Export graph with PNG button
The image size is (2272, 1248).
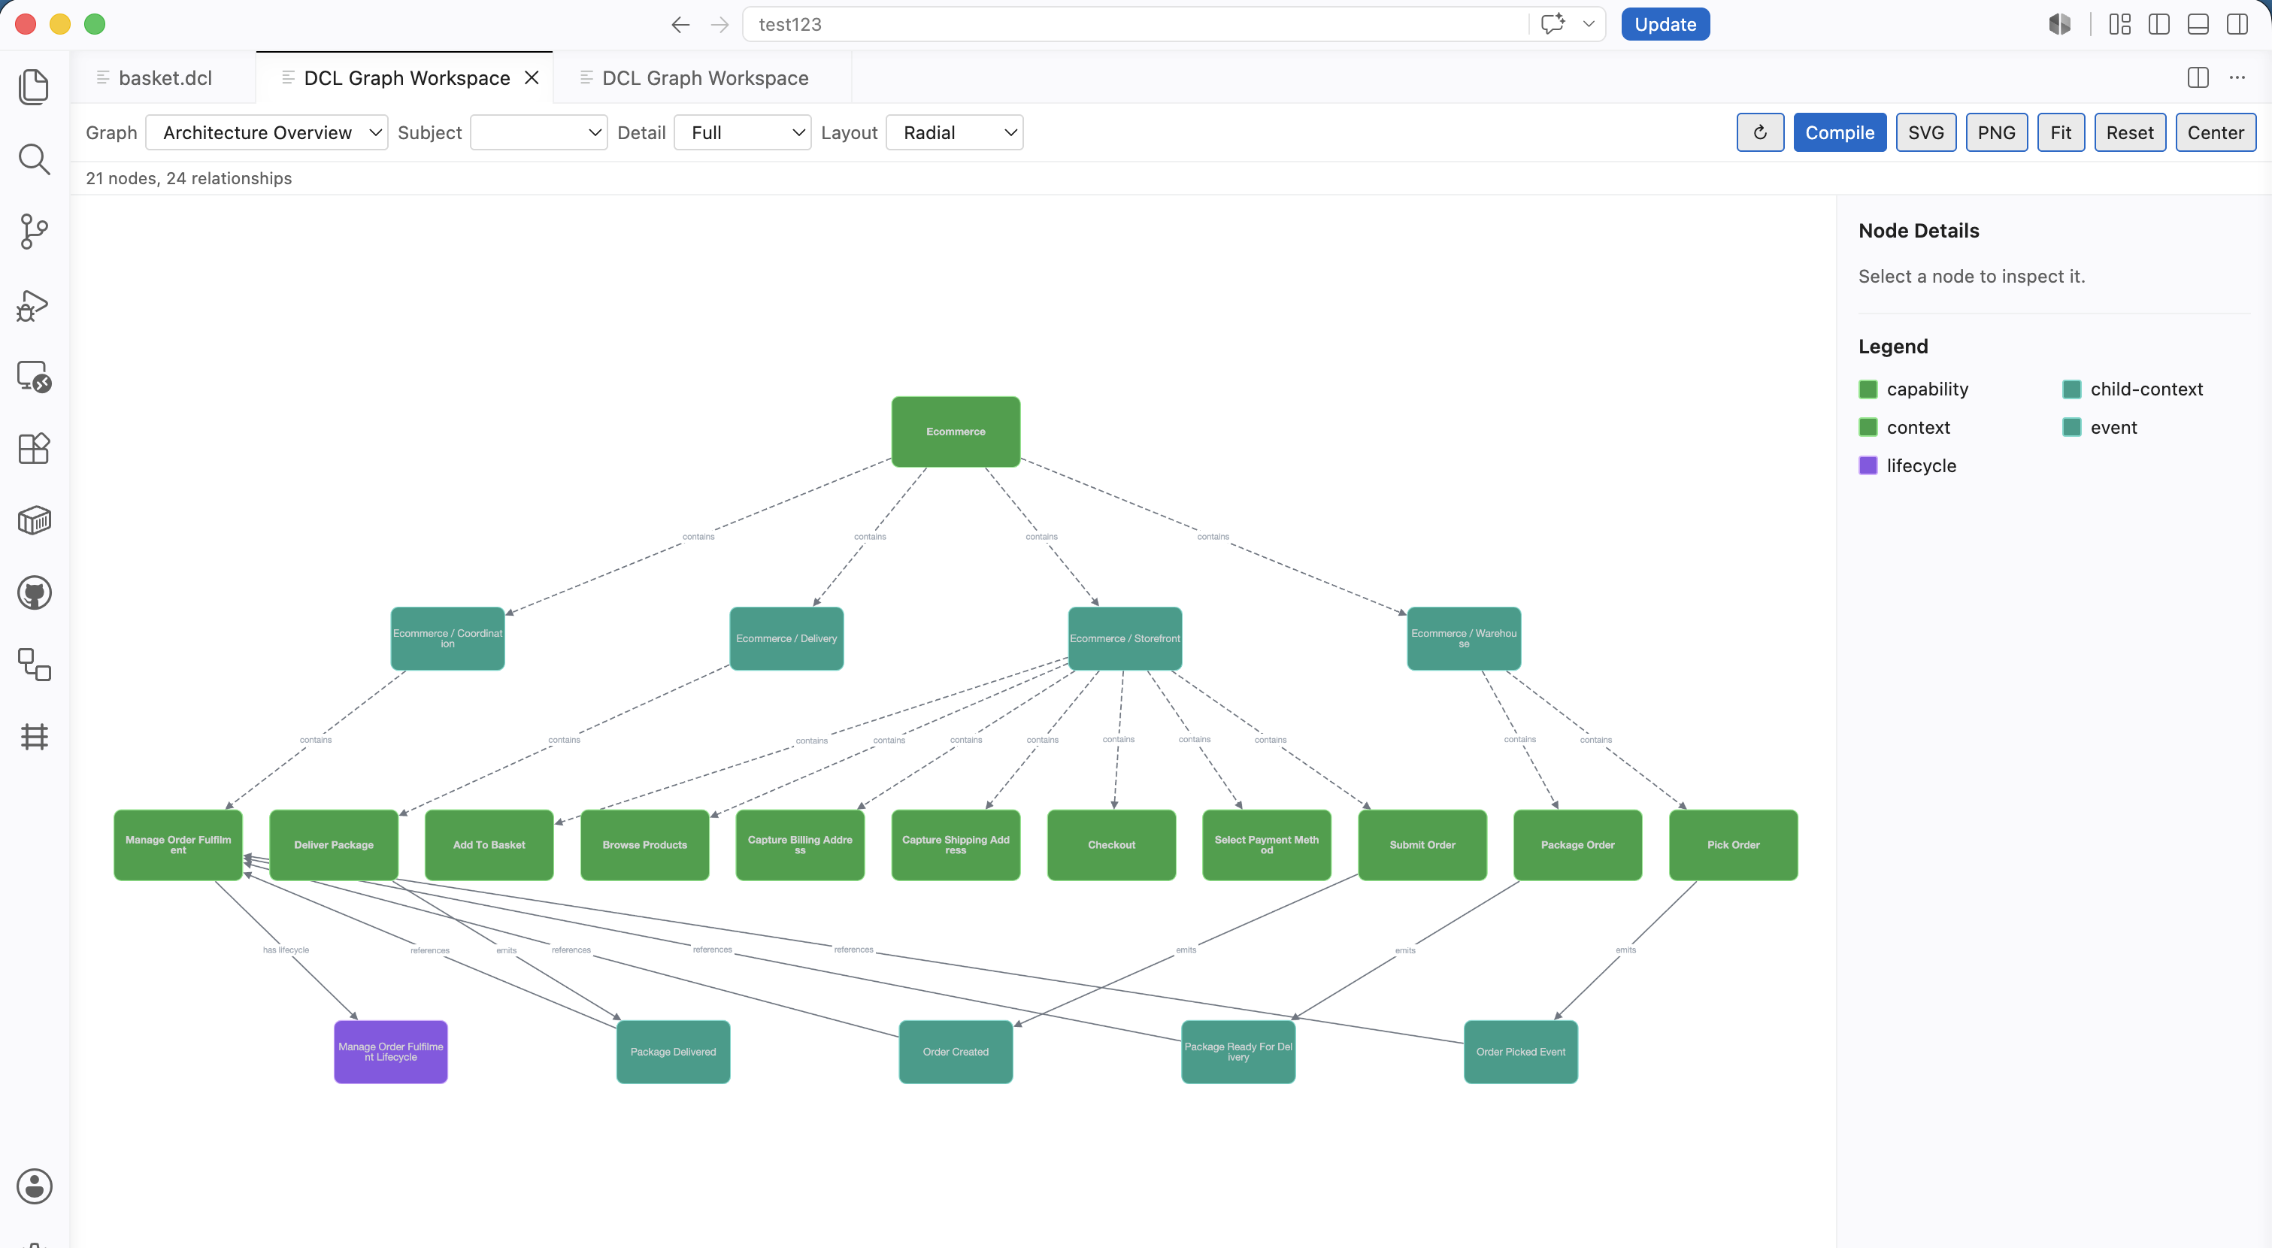point(1997,132)
